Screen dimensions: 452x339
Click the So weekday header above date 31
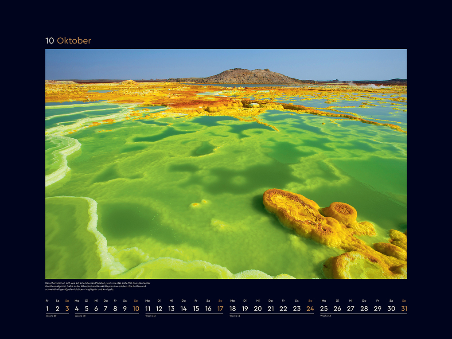(403, 300)
